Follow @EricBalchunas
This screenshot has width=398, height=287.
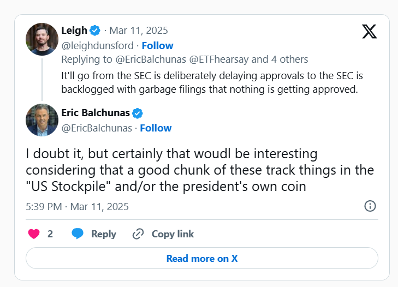click(156, 128)
